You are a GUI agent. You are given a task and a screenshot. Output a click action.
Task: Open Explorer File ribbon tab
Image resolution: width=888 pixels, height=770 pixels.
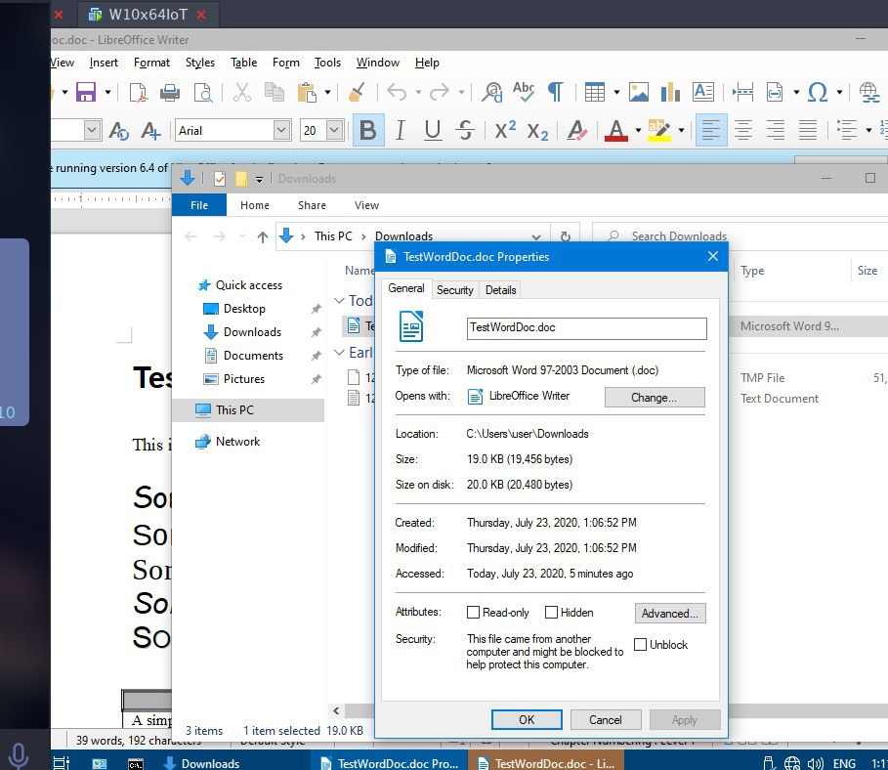(198, 205)
